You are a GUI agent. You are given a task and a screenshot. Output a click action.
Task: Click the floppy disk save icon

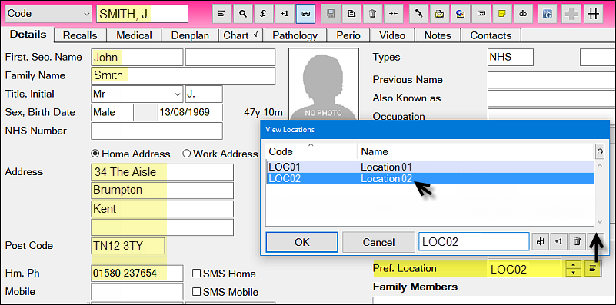331,14
